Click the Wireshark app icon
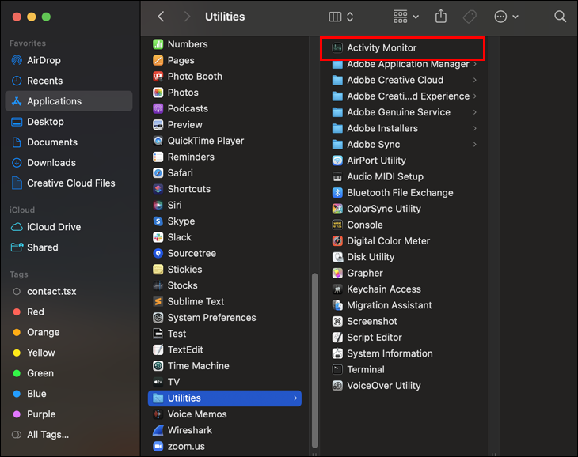578x457 pixels. [158, 430]
